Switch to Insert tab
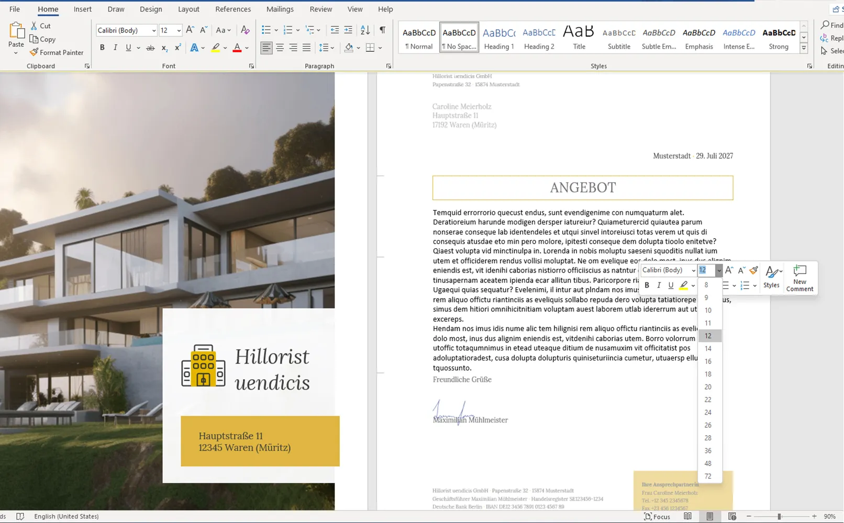 pos(82,9)
